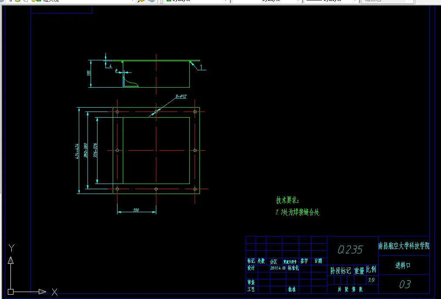The height and width of the screenshot is (299, 441).
Task: Click the Q235 material text in title block
Action: [x=350, y=250]
